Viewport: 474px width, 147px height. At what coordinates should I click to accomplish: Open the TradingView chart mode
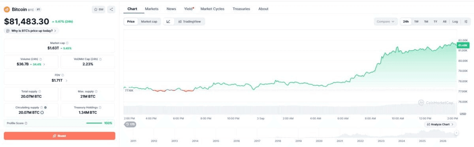190,22
